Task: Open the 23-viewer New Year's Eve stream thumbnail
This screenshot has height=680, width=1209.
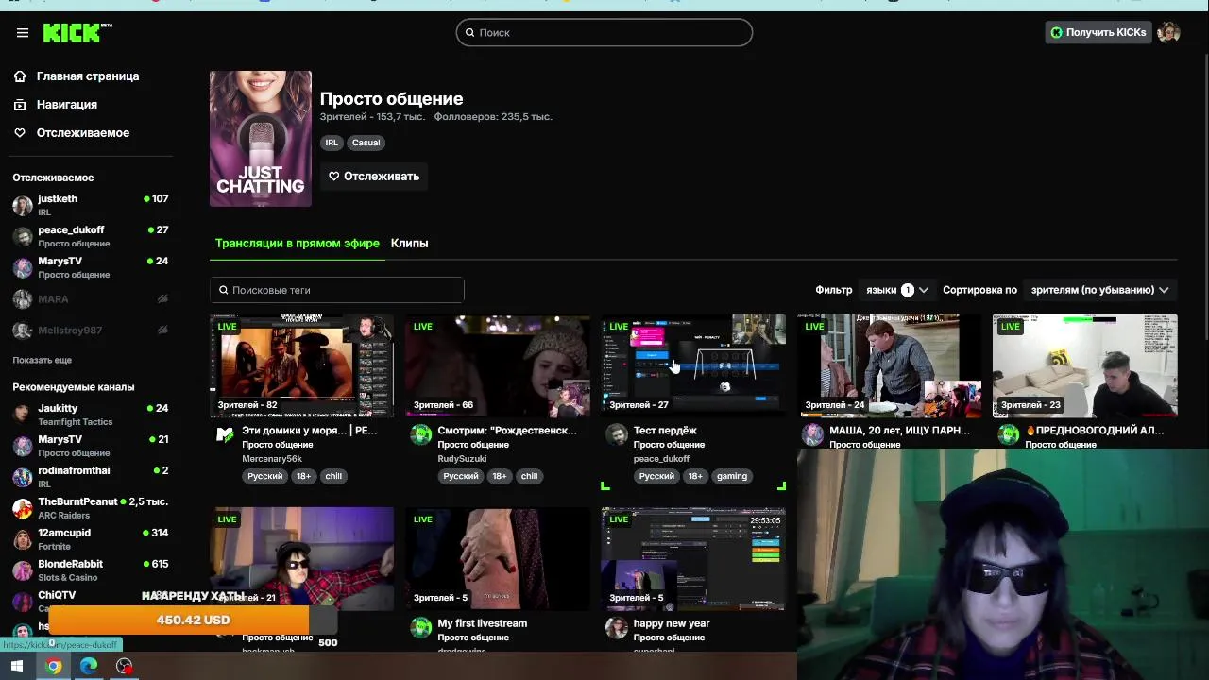Action: (1084, 365)
